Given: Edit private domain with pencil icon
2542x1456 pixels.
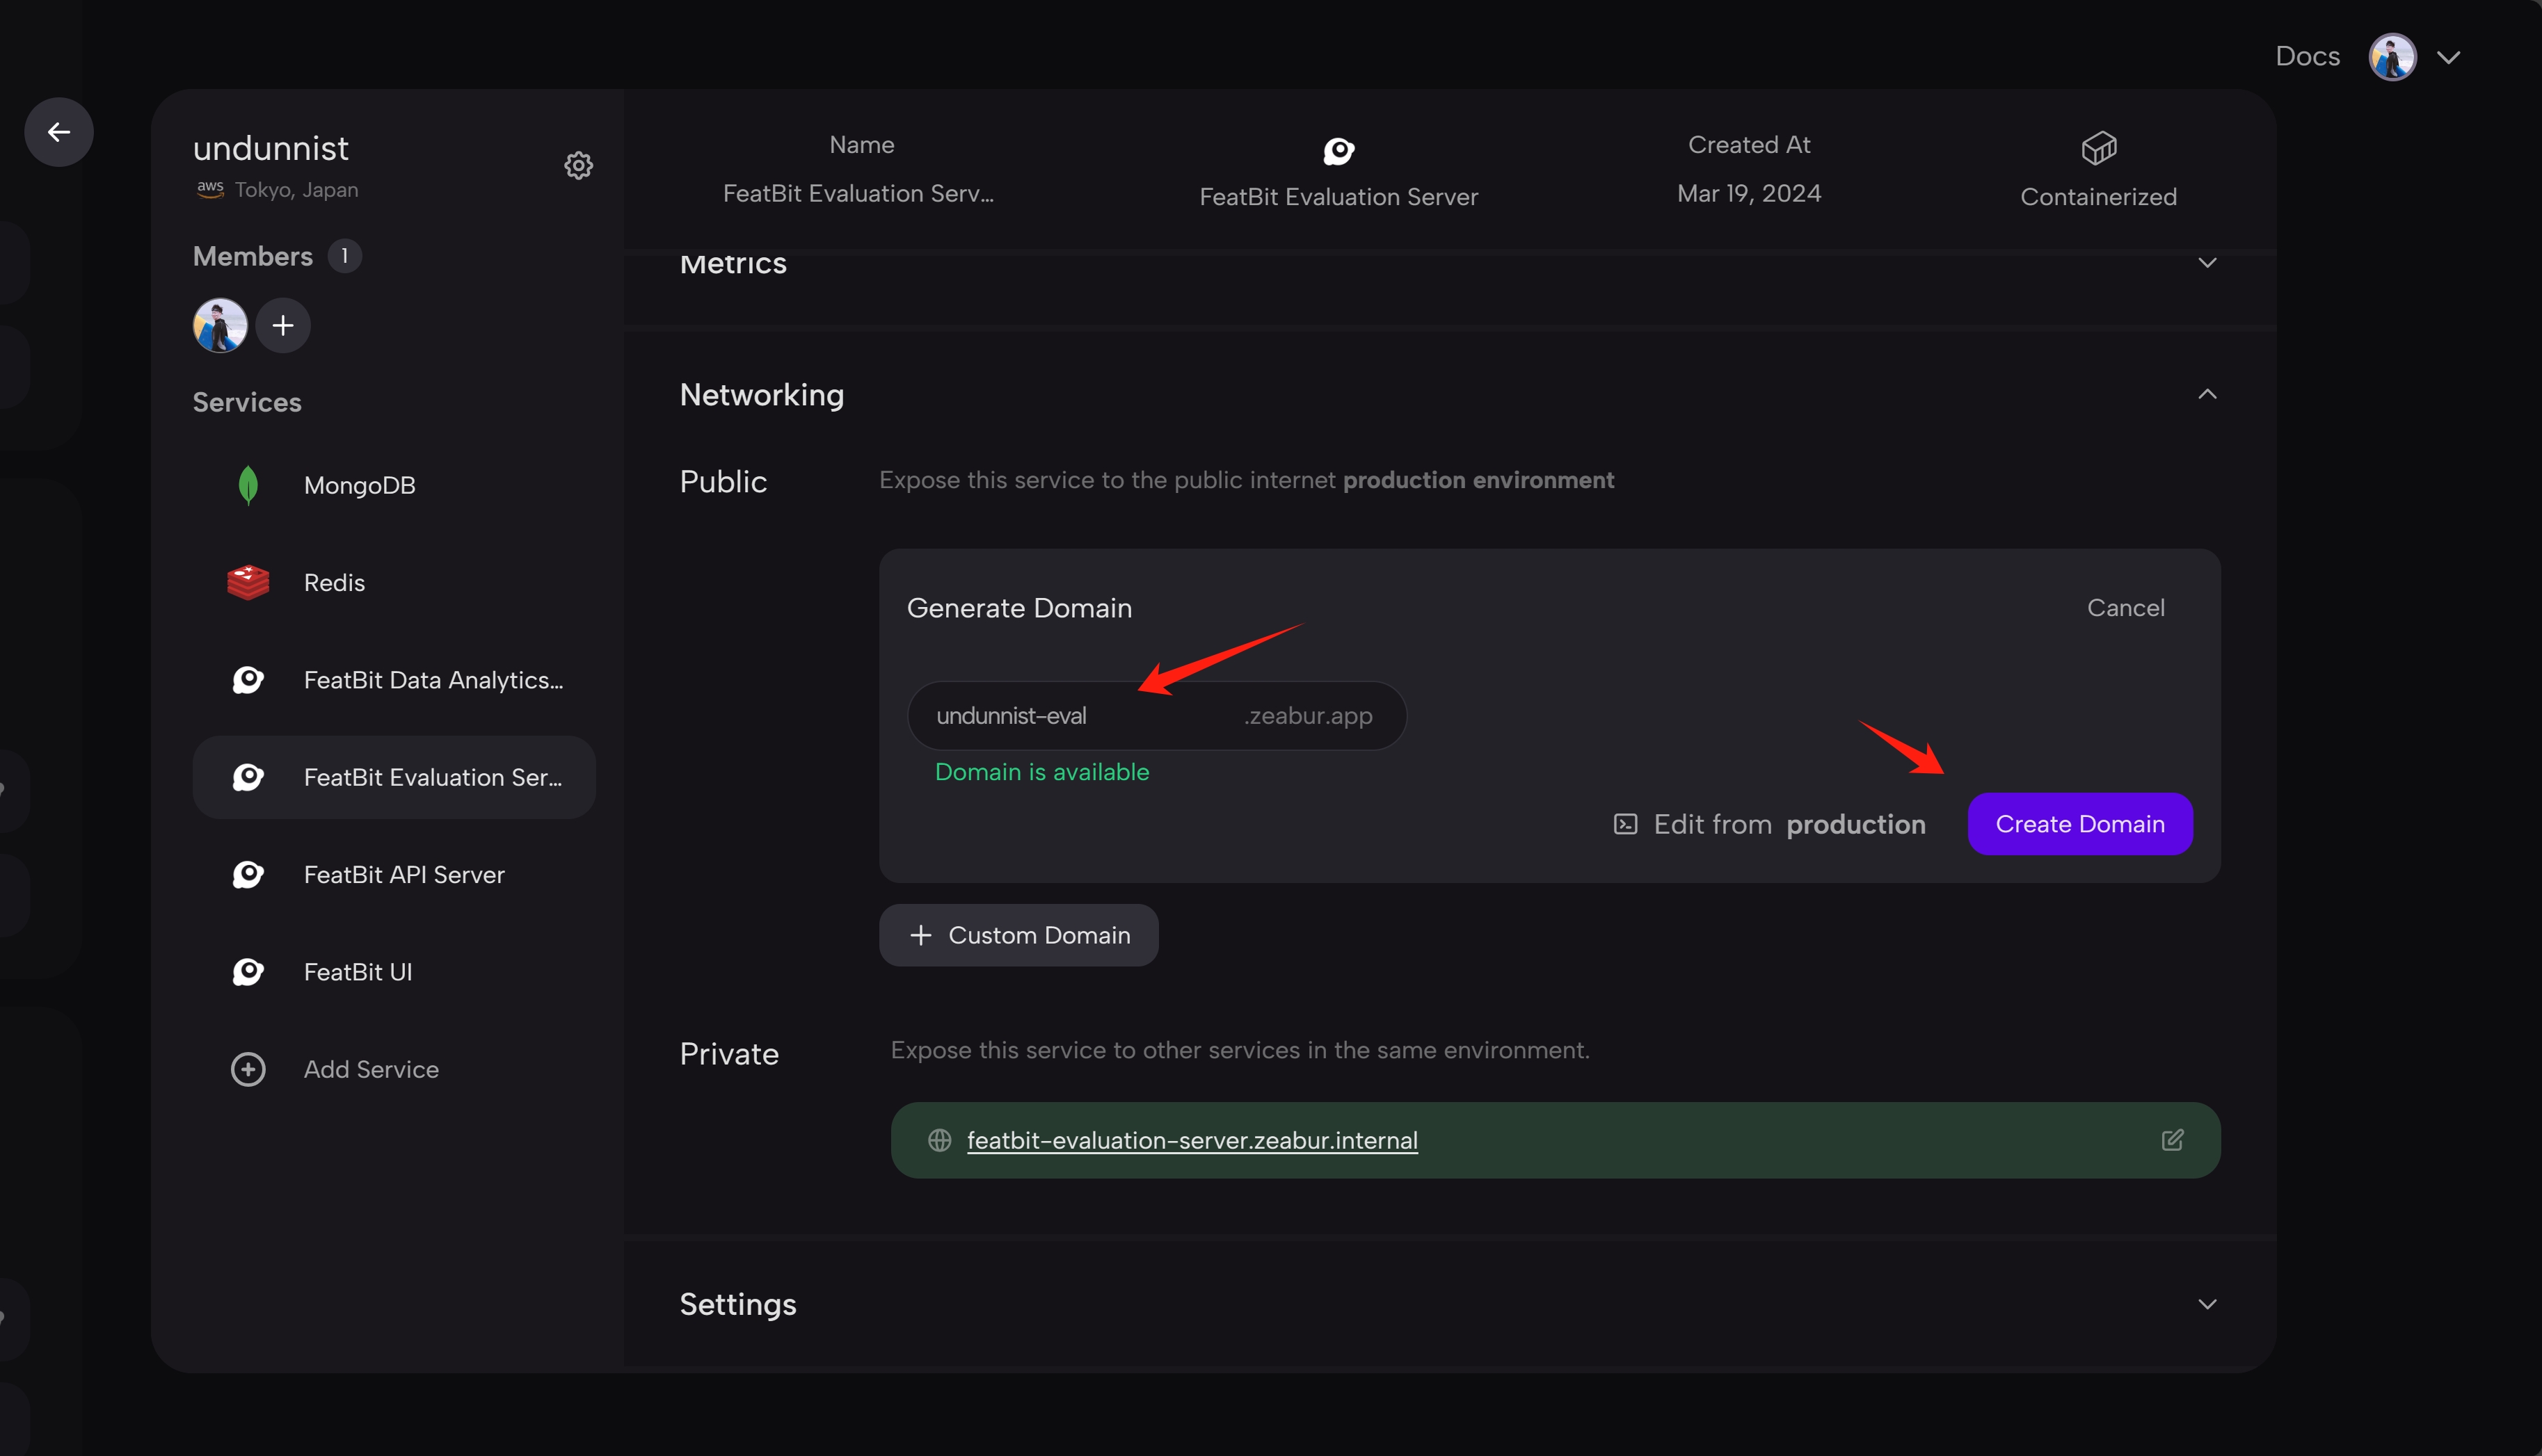Looking at the screenshot, I should click(2173, 1140).
